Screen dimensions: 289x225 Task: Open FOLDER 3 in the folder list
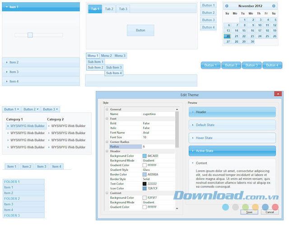pyautogui.click(x=23, y=216)
